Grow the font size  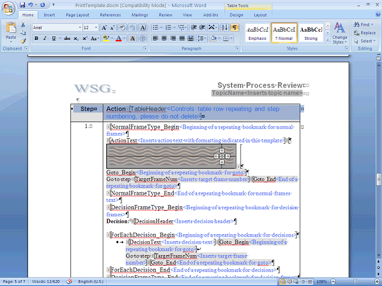pyautogui.click(x=104, y=27)
